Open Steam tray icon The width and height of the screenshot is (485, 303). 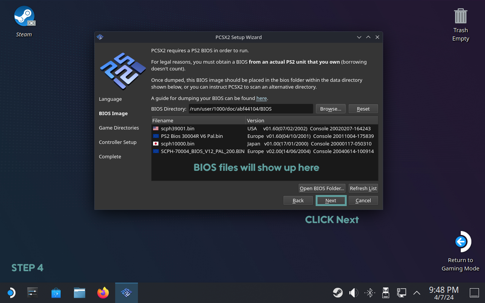point(338,293)
